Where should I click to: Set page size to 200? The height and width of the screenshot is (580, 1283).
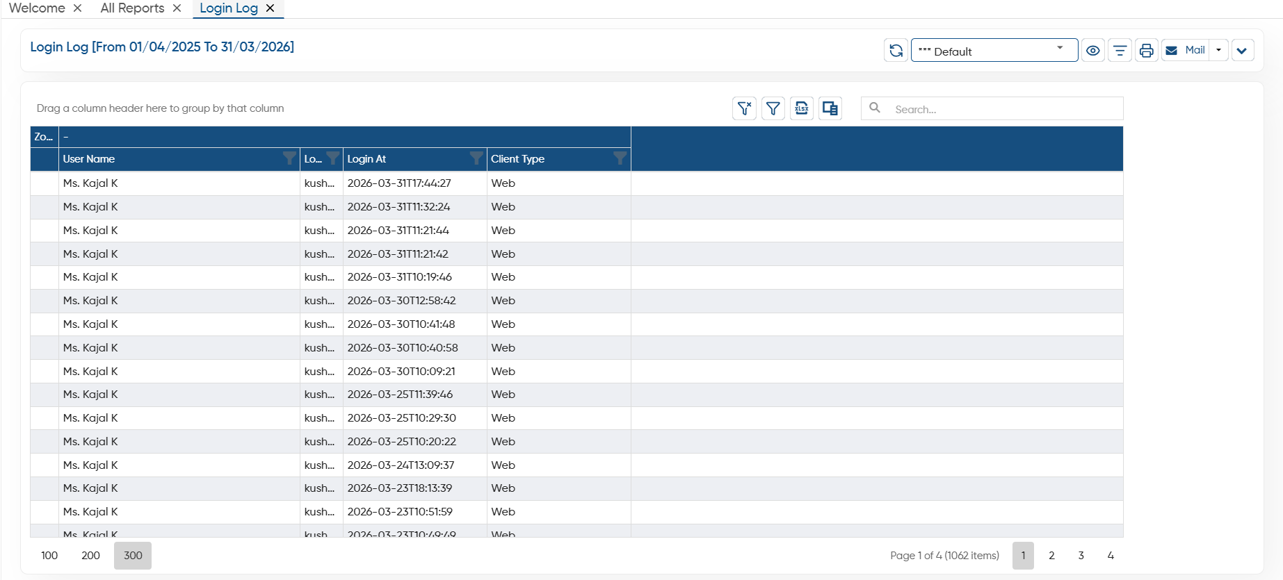click(90, 556)
